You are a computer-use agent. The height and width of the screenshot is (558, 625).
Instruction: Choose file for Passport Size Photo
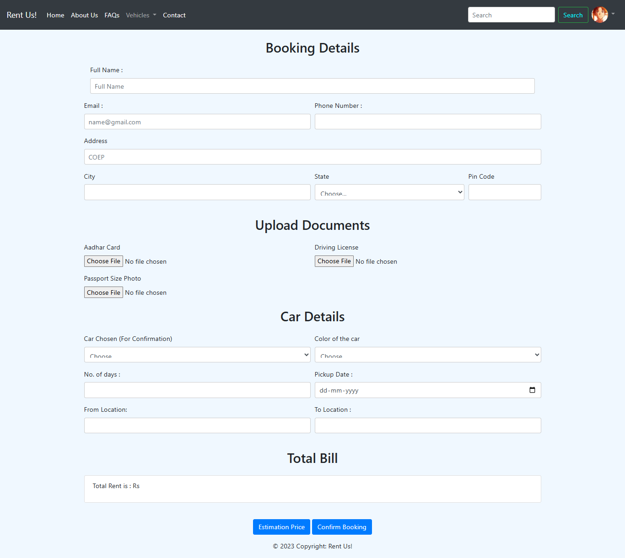coord(103,292)
